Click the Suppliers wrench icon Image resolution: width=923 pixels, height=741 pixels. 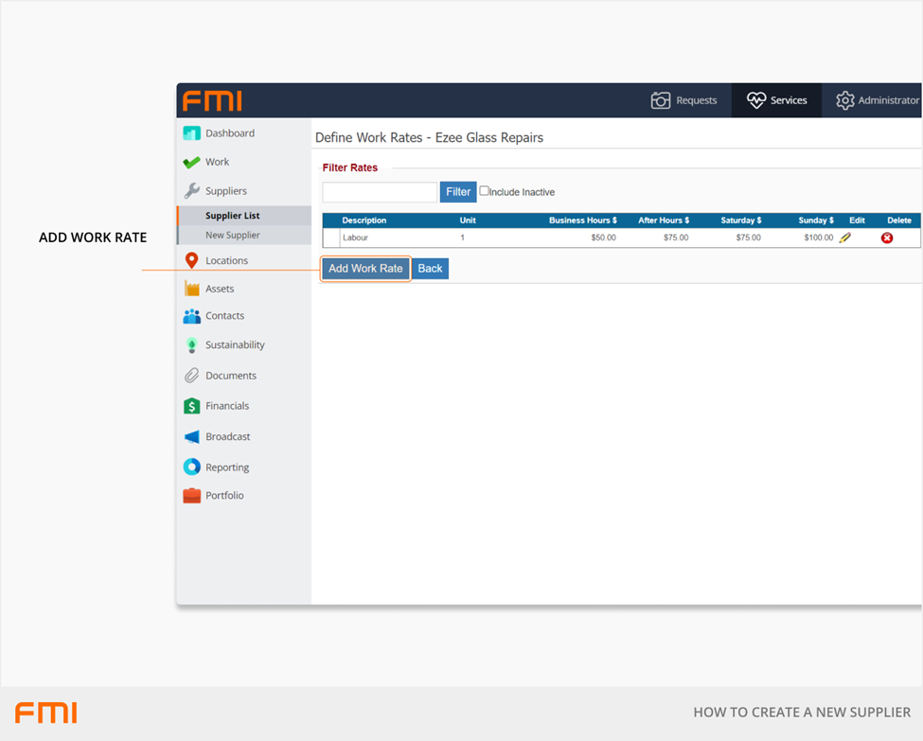[x=191, y=191]
